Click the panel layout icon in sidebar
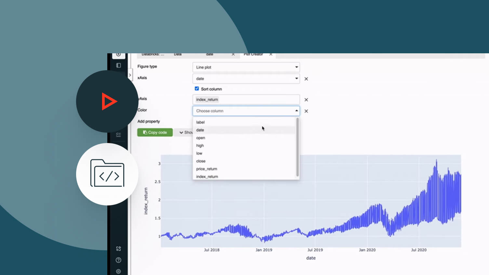 pyautogui.click(x=118, y=65)
